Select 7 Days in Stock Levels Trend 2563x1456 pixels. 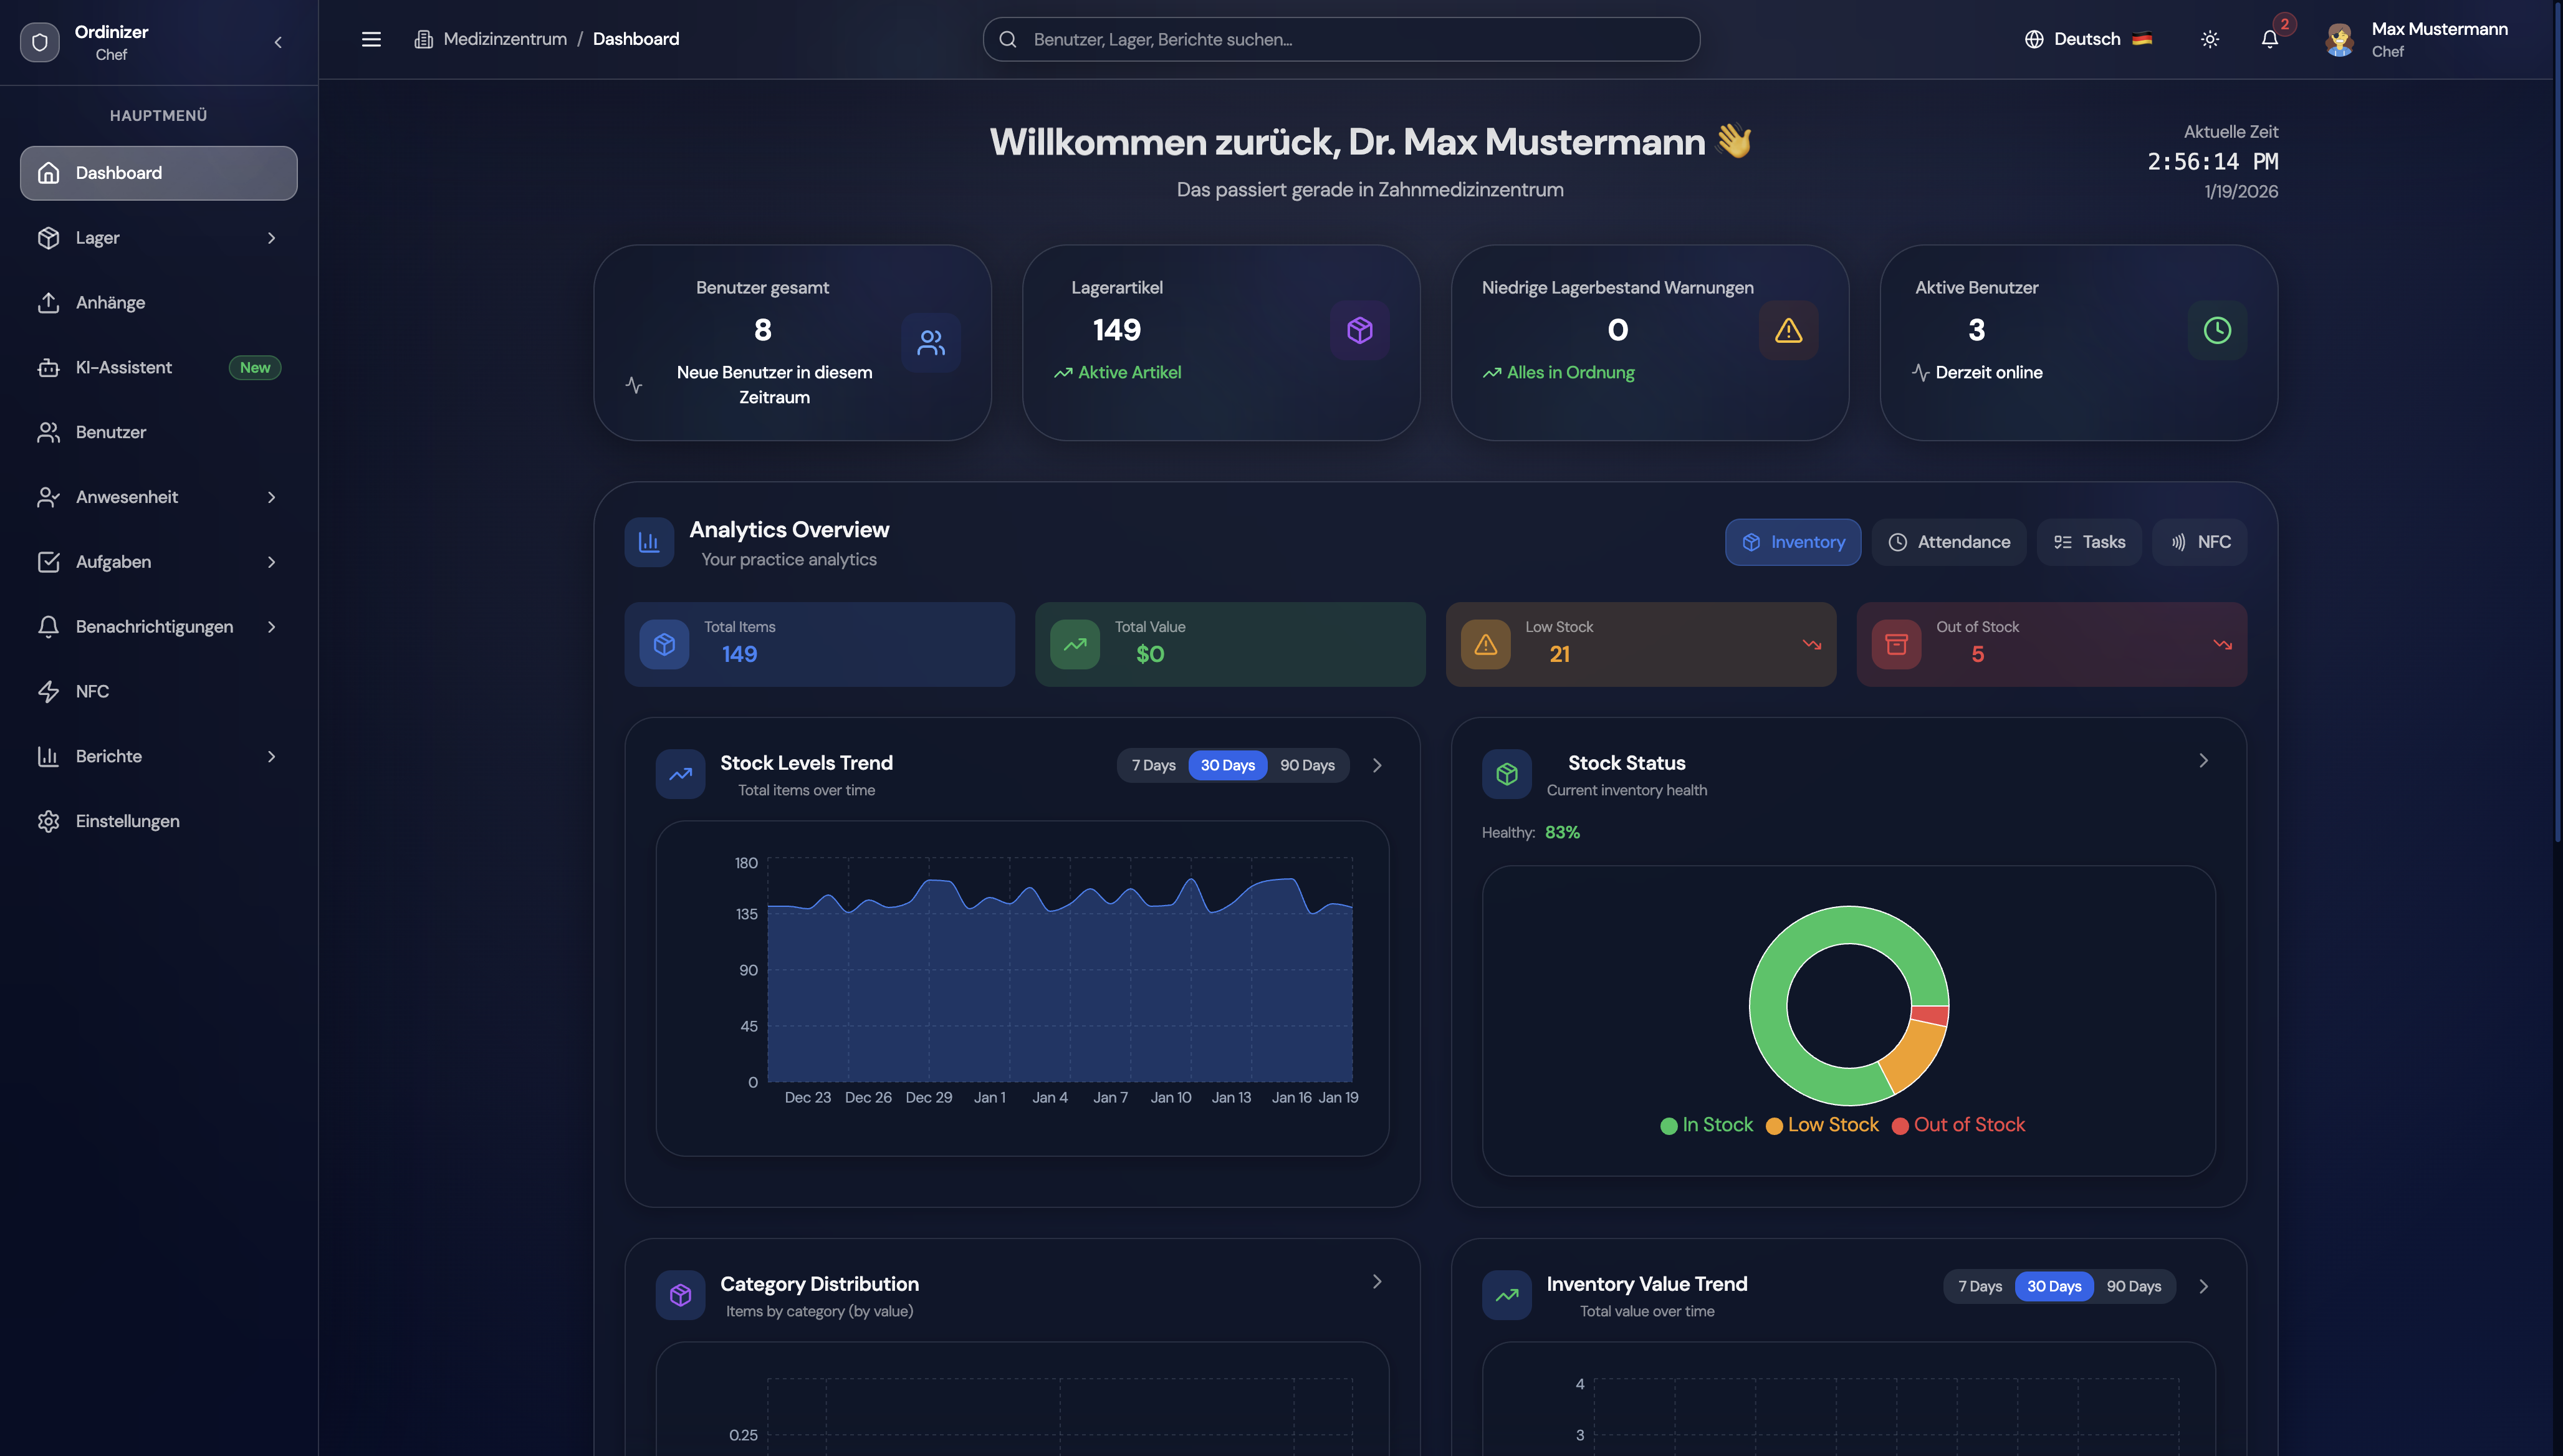pyautogui.click(x=1153, y=765)
